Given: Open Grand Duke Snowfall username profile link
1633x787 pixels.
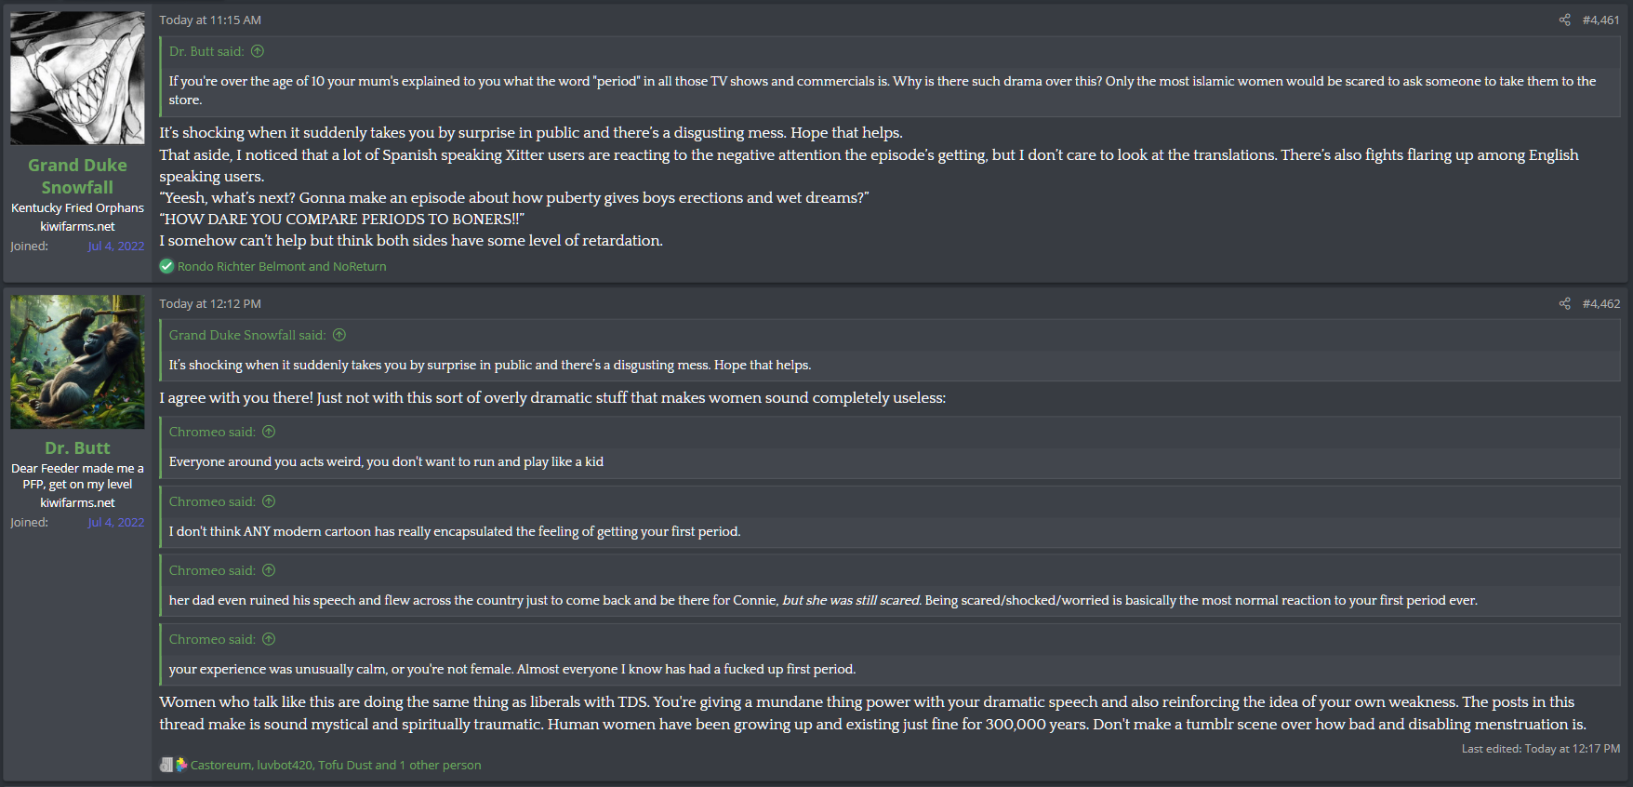Looking at the screenshot, I should pyautogui.click(x=77, y=176).
